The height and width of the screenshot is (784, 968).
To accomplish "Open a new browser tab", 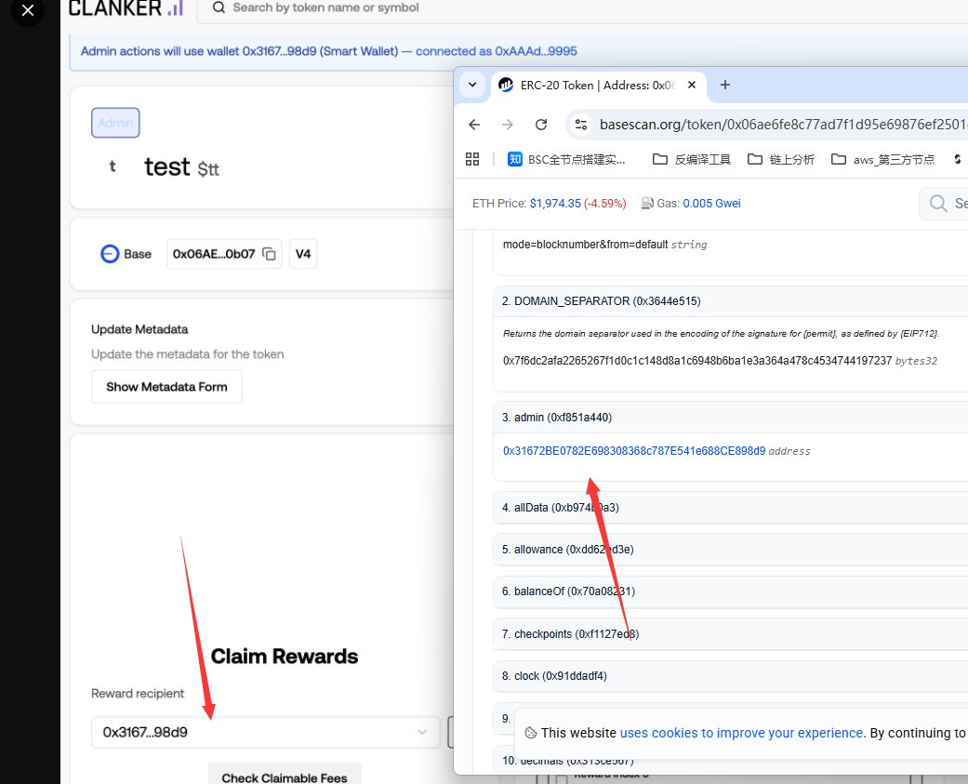I will [725, 85].
